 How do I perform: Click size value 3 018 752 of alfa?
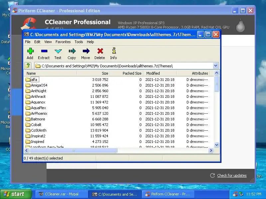pyautogui.click(x=100, y=80)
